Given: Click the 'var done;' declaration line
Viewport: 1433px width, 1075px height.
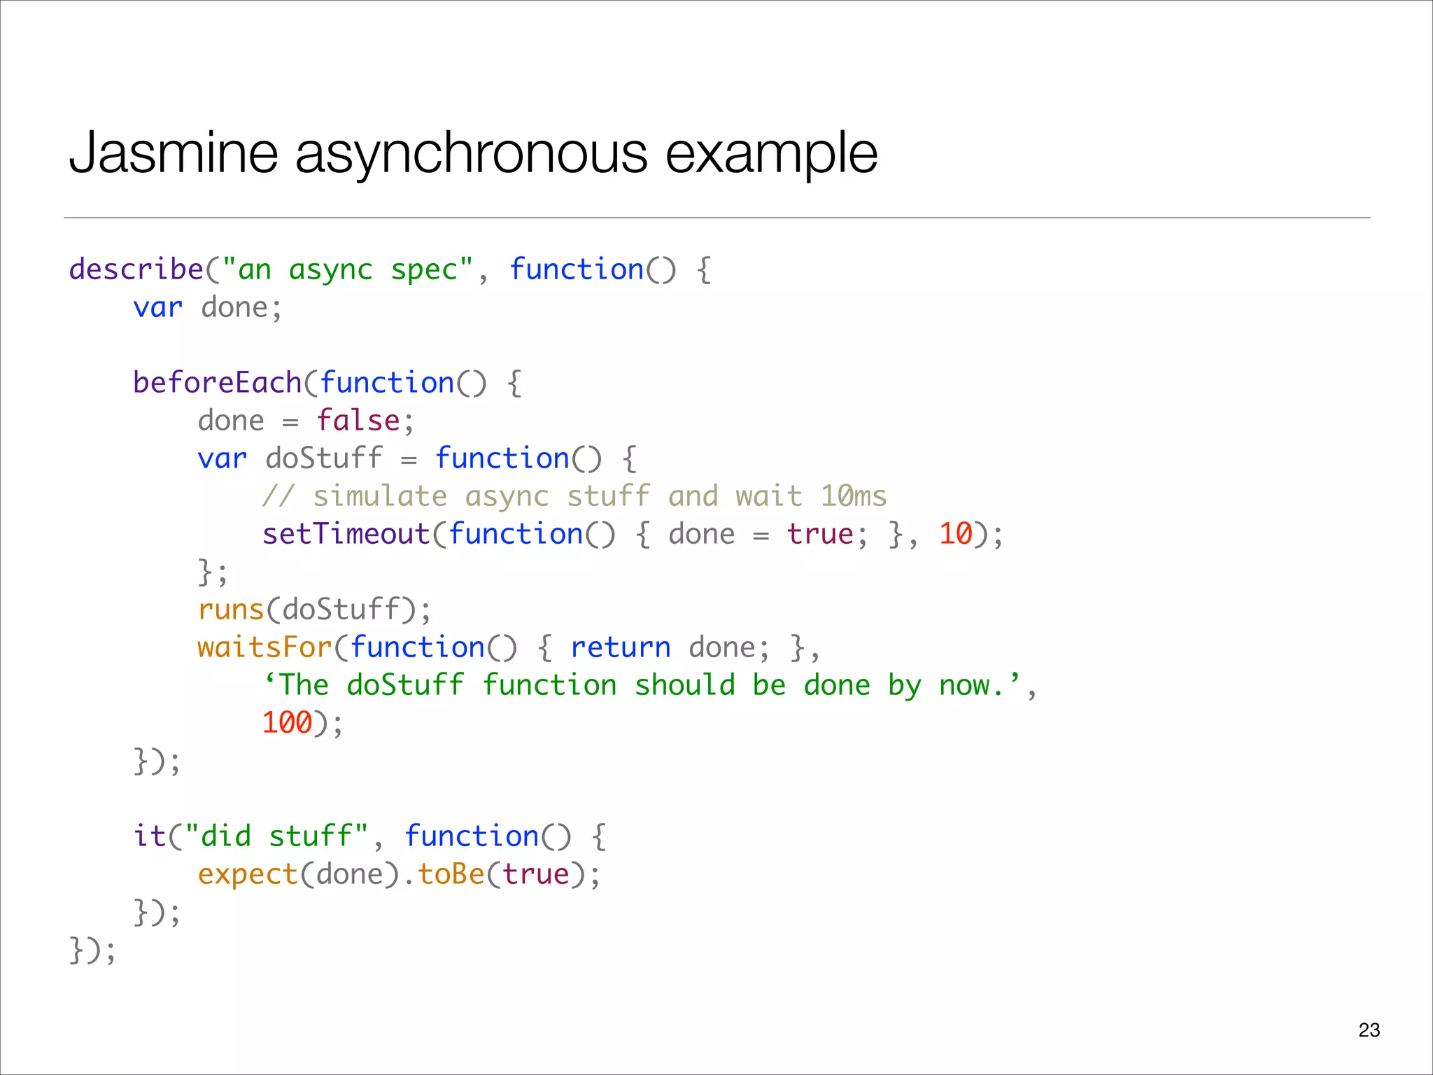Looking at the screenshot, I should click(207, 308).
